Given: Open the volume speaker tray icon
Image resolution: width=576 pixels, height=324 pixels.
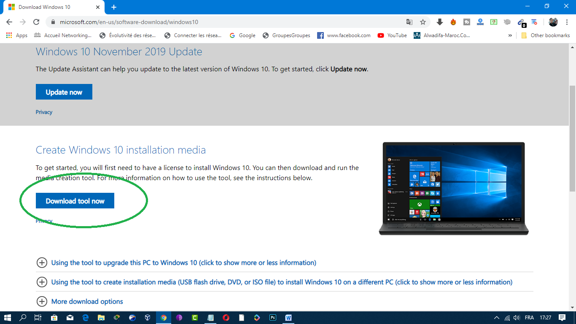Looking at the screenshot, I should [x=517, y=318].
